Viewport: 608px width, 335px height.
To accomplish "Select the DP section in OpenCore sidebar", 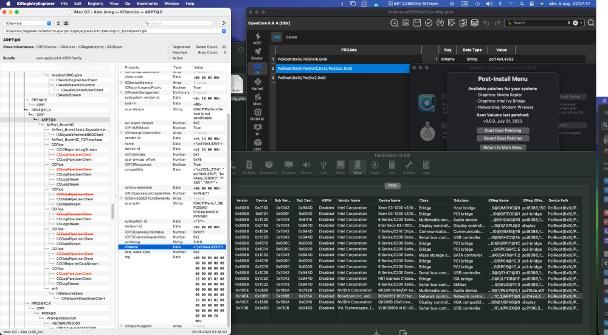I will tap(257, 69).
